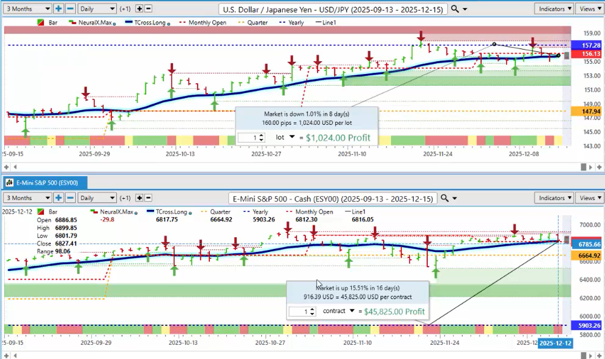
Task: Click the black minus decrement icon on E-Mini chart
Action: [148, 198]
